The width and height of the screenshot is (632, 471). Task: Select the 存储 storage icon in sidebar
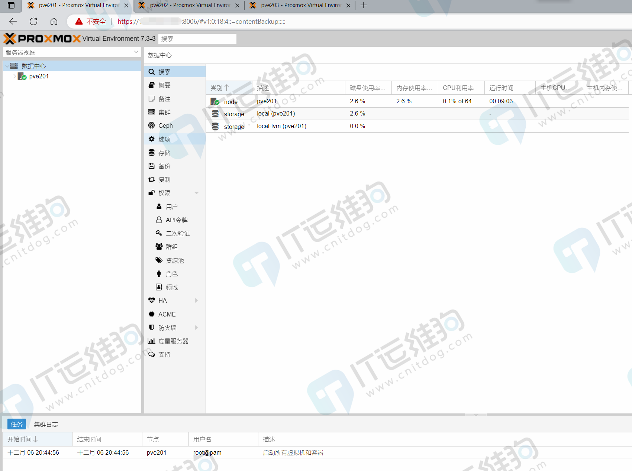151,153
